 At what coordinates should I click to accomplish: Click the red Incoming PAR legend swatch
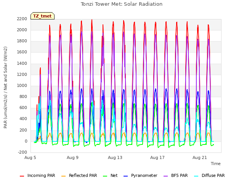pyautogui.click(x=22, y=176)
